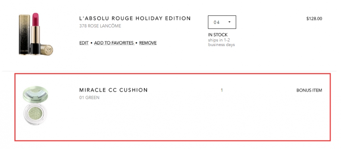Screen dimensions: 341x149
Task: Click the bonus item quantity 1
Action: coord(222,90)
